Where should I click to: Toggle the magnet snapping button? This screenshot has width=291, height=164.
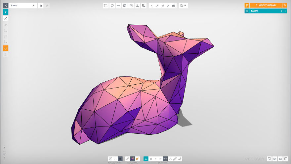tap(145, 159)
